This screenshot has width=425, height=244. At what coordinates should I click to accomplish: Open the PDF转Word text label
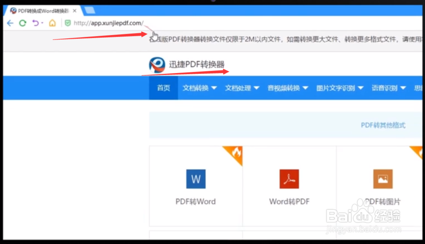tap(195, 202)
